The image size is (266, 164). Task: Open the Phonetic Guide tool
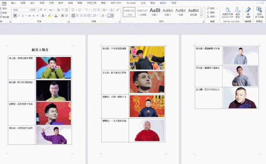click(62, 10)
